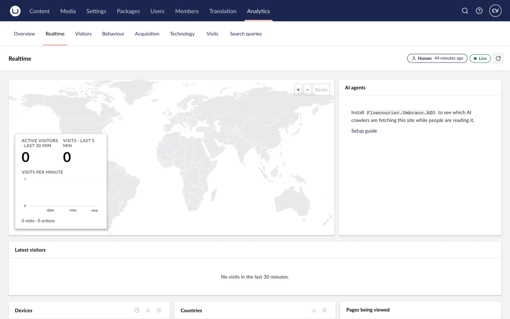Click 'No visits in the last 30 minutes.'

pos(255,277)
